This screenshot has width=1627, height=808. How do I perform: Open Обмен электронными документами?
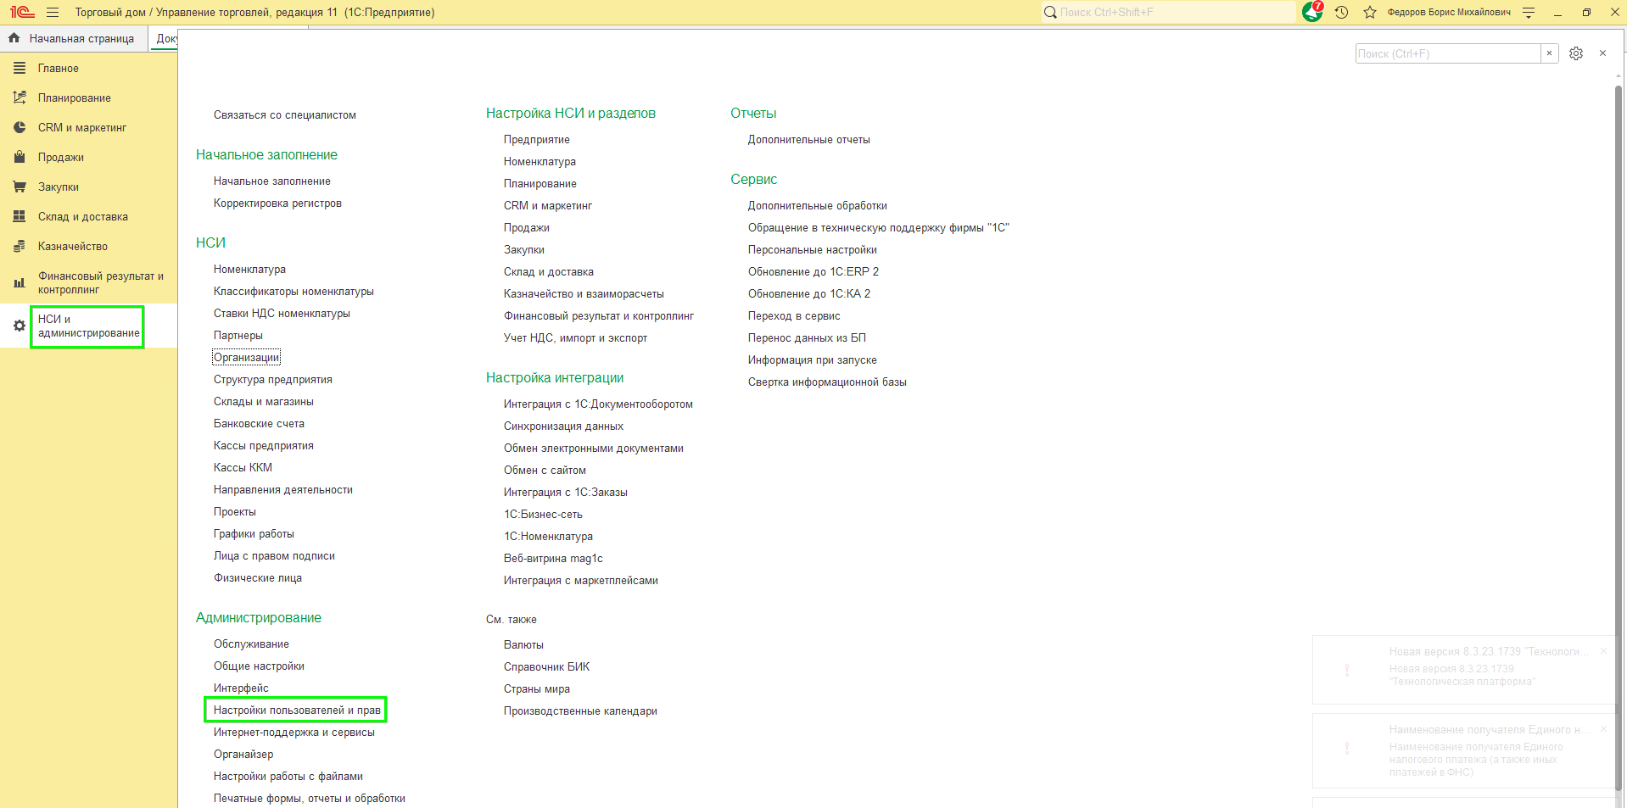[x=594, y=449]
